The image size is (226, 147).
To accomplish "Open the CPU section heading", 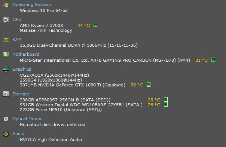I will 17,19.
